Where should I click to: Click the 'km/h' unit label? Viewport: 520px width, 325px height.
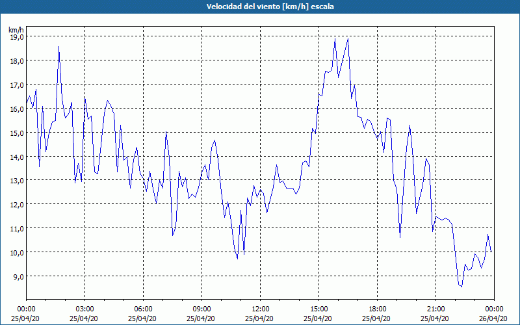coord(16,30)
